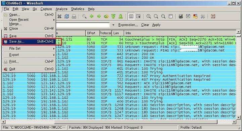
Task: Click Resize all columns icon
Action: [x=170, y=17]
